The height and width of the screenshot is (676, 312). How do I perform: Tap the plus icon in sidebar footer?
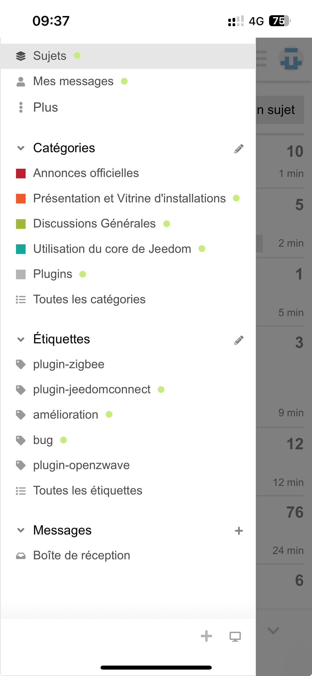point(206,636)
